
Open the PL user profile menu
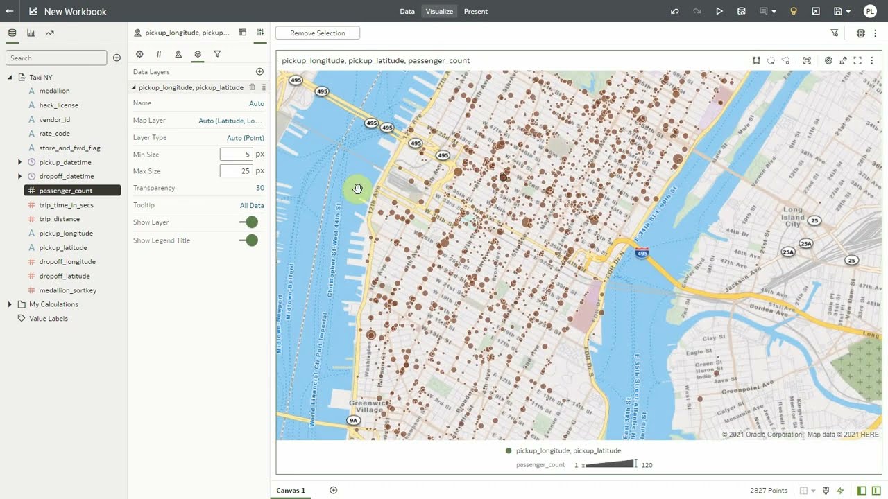tap(870, 11)
